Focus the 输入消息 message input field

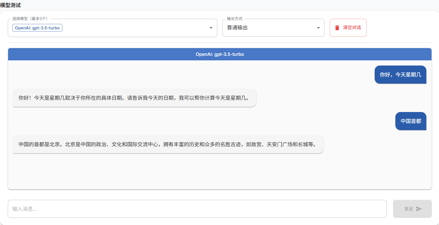pos(197,209)
